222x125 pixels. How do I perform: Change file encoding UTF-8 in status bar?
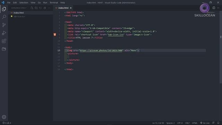[x=180, y=123]
